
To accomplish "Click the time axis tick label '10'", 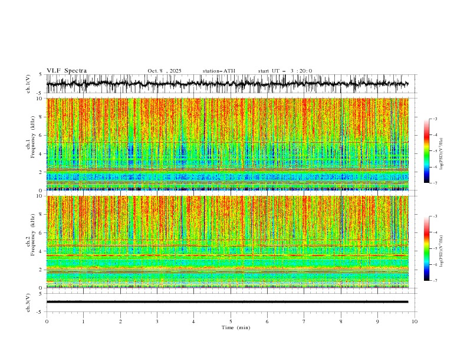I will (415, 321).
